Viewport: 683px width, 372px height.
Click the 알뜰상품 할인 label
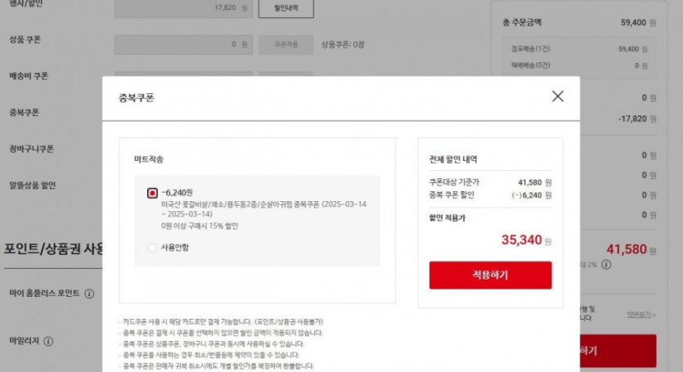tap(33, 185)
